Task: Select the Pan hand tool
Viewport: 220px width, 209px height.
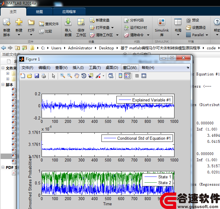Action: pyautogui.click(x=77, y=76)
